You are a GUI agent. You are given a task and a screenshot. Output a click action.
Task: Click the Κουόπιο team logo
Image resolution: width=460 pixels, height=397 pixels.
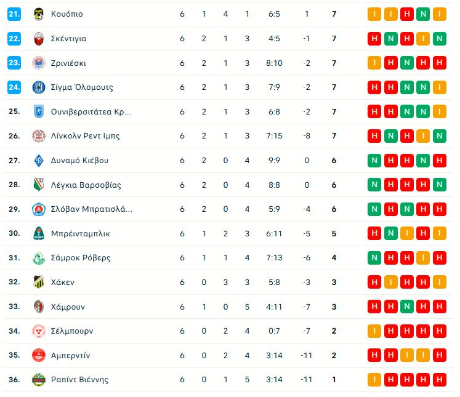[x=39, y=14]
